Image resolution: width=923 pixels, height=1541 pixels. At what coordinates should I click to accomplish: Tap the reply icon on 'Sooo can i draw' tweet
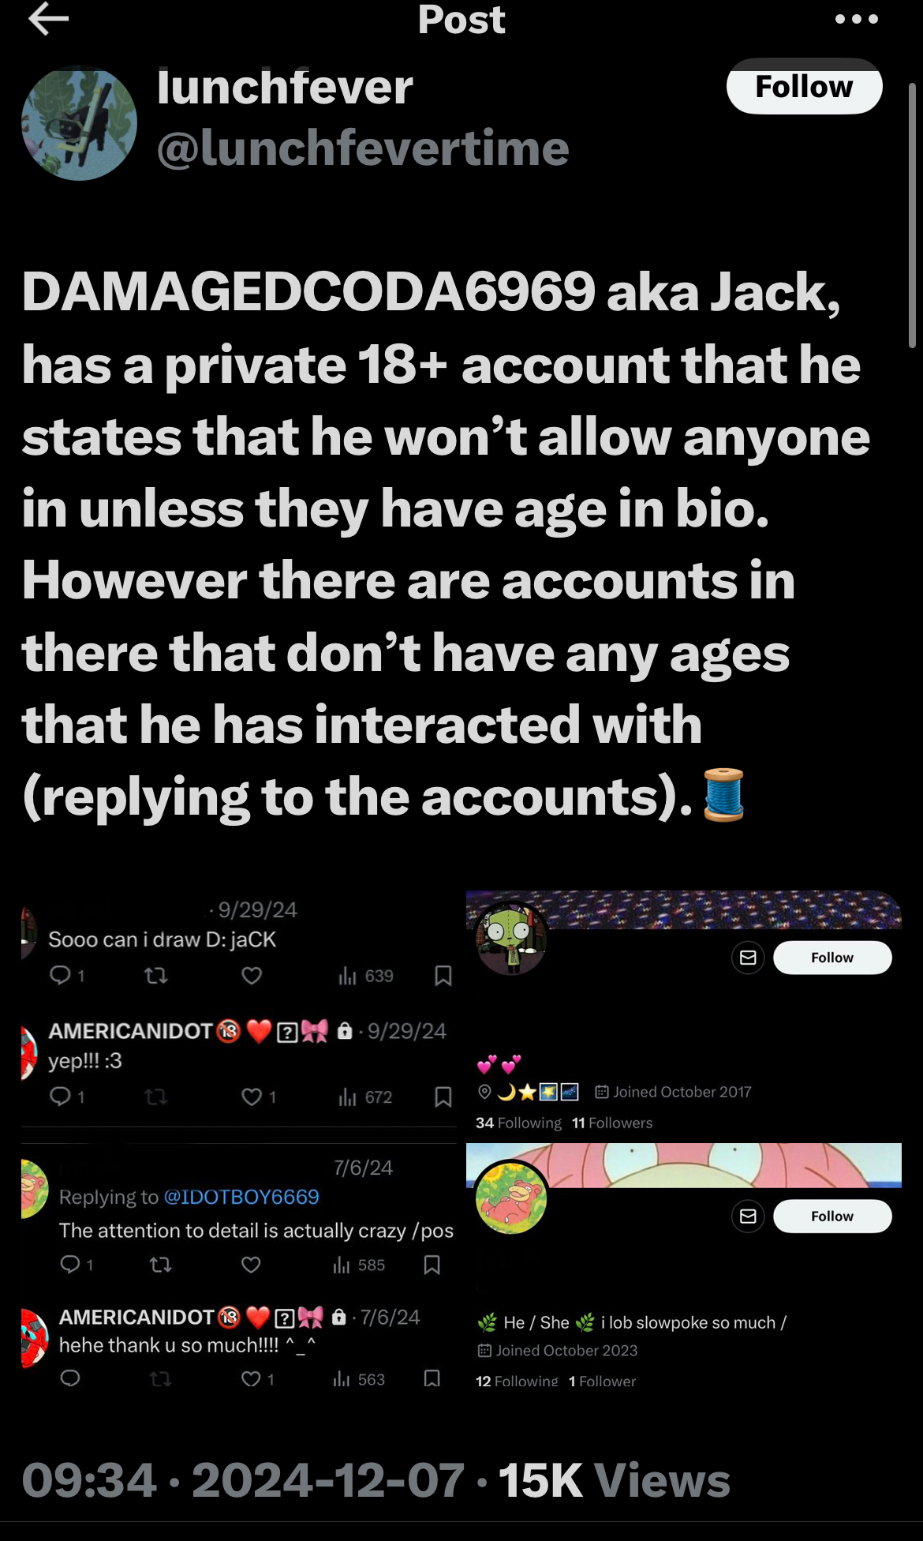tap(61, 976)
